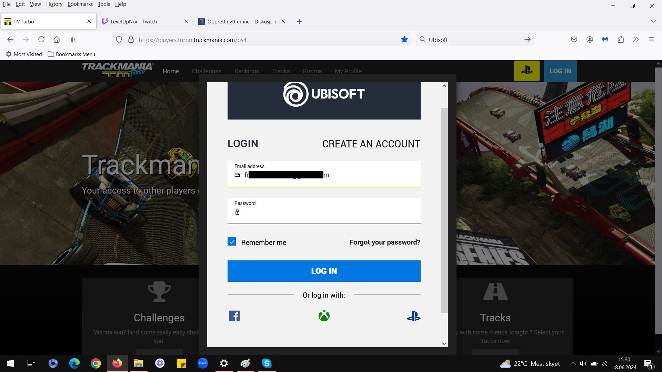Switch to the LevelUpNor - Twitch tab

(145, 21)
